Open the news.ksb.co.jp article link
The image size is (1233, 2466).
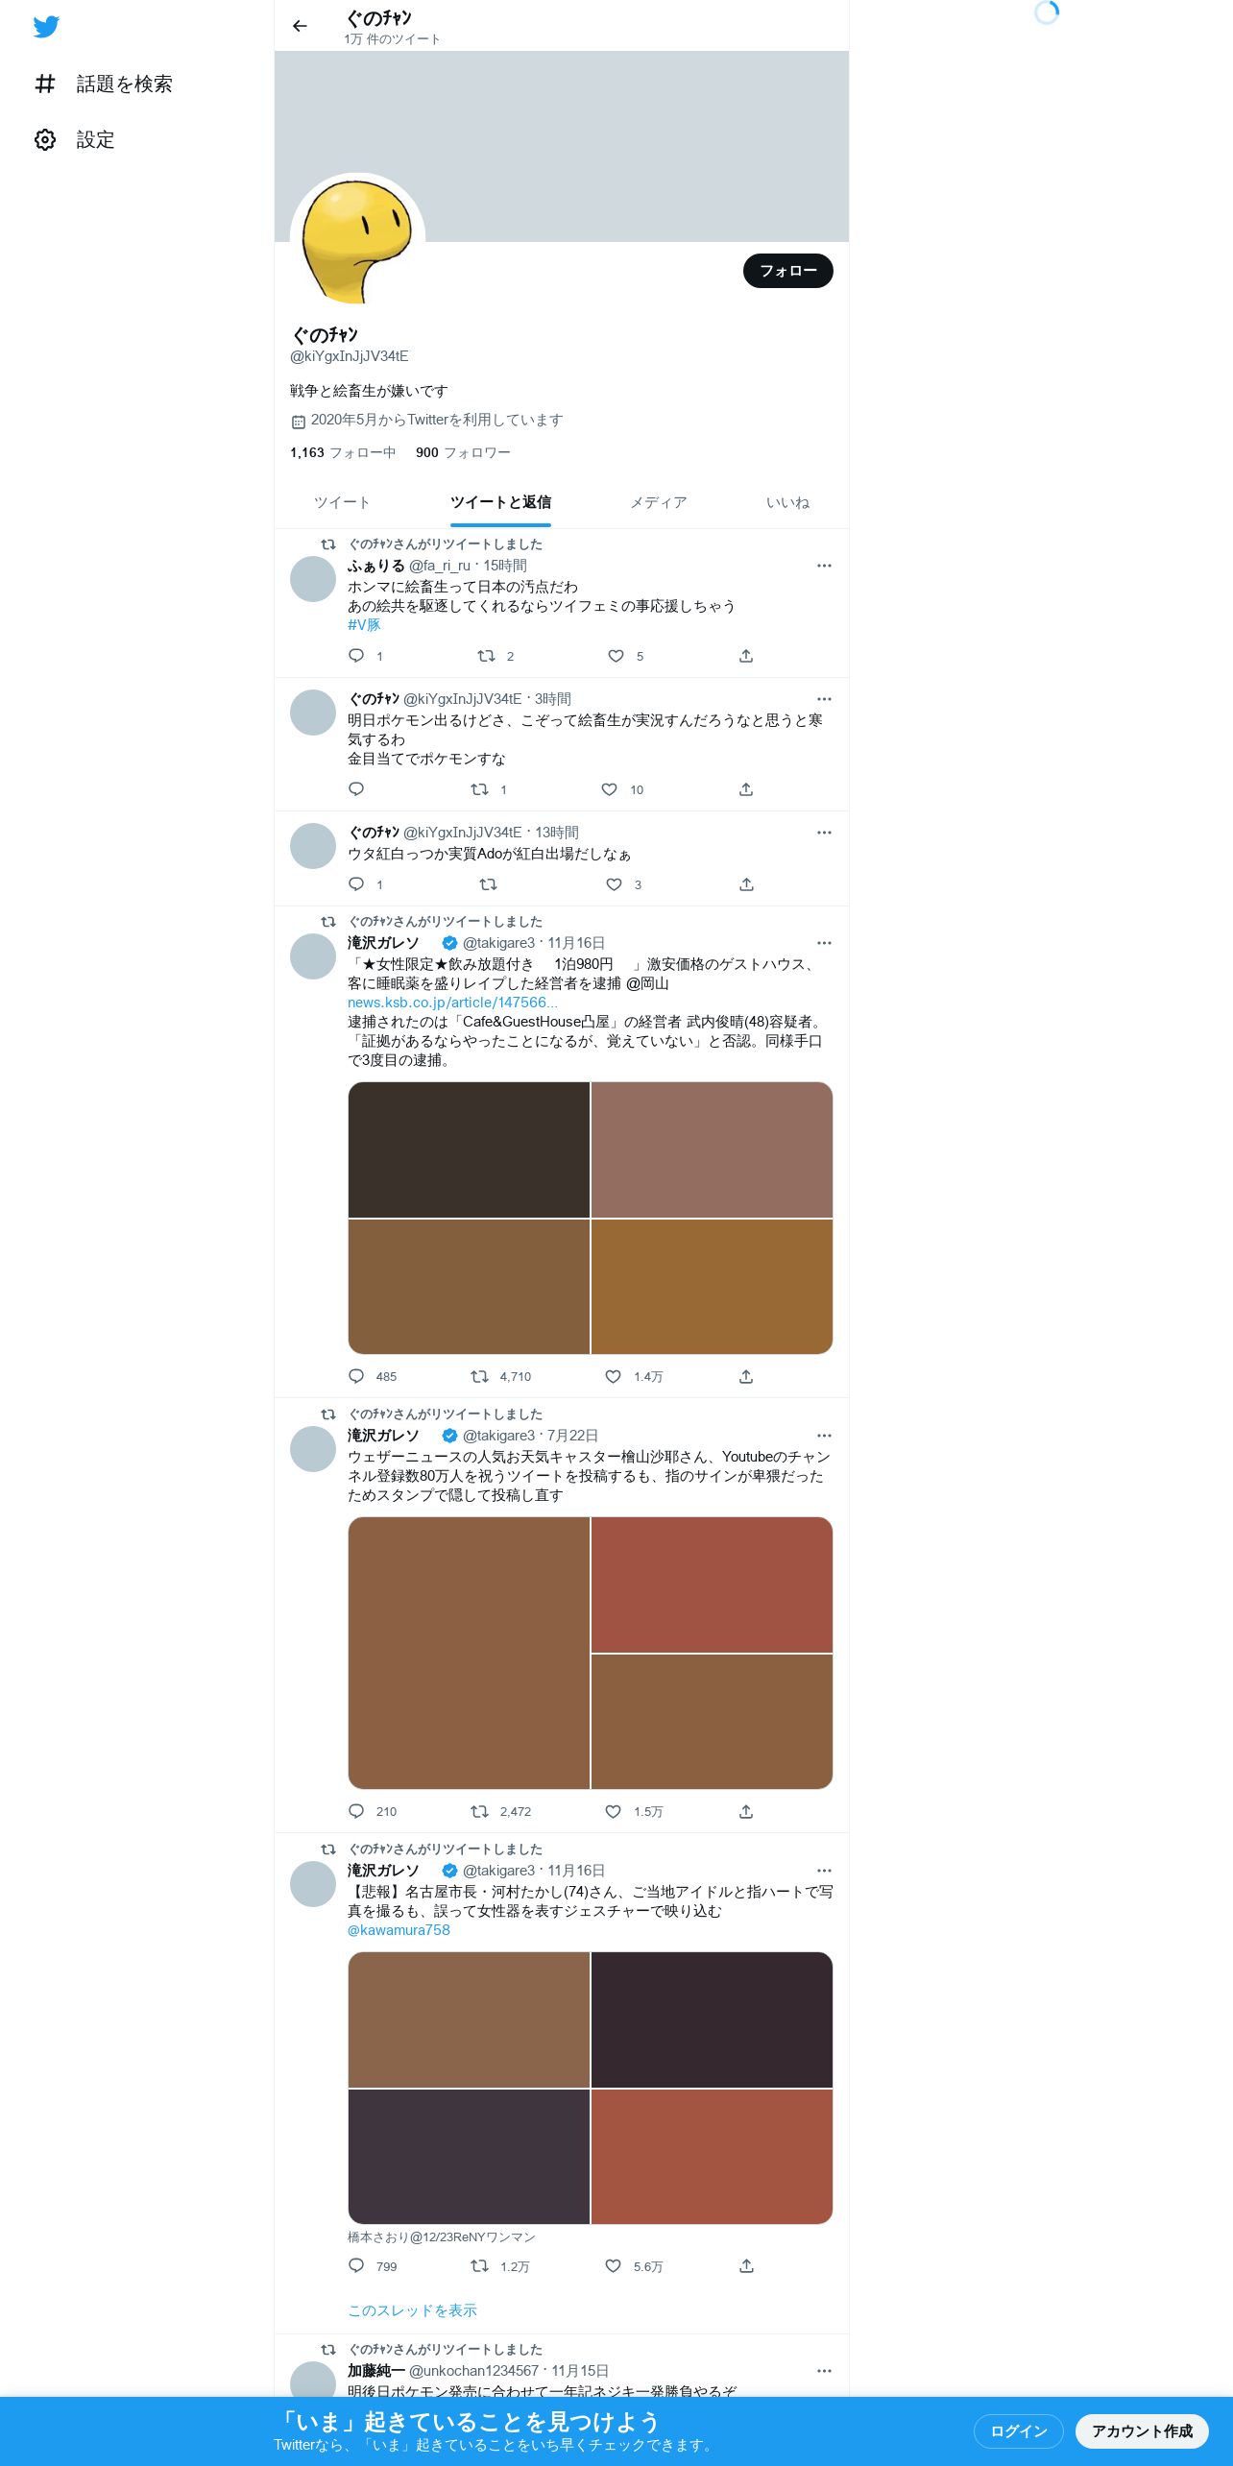coord(452,1003)
